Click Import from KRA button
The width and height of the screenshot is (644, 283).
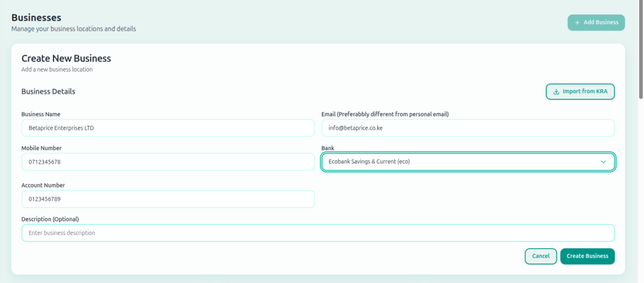(580, 92)
